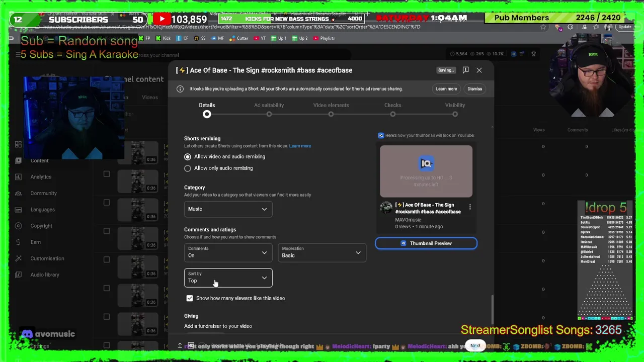Click the processing thumbnail preview image
The image size is (644, 362).
[x=426, y=171]
